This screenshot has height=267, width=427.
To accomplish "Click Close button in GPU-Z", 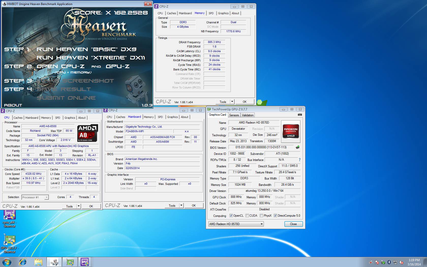I will tap(293, 224).
